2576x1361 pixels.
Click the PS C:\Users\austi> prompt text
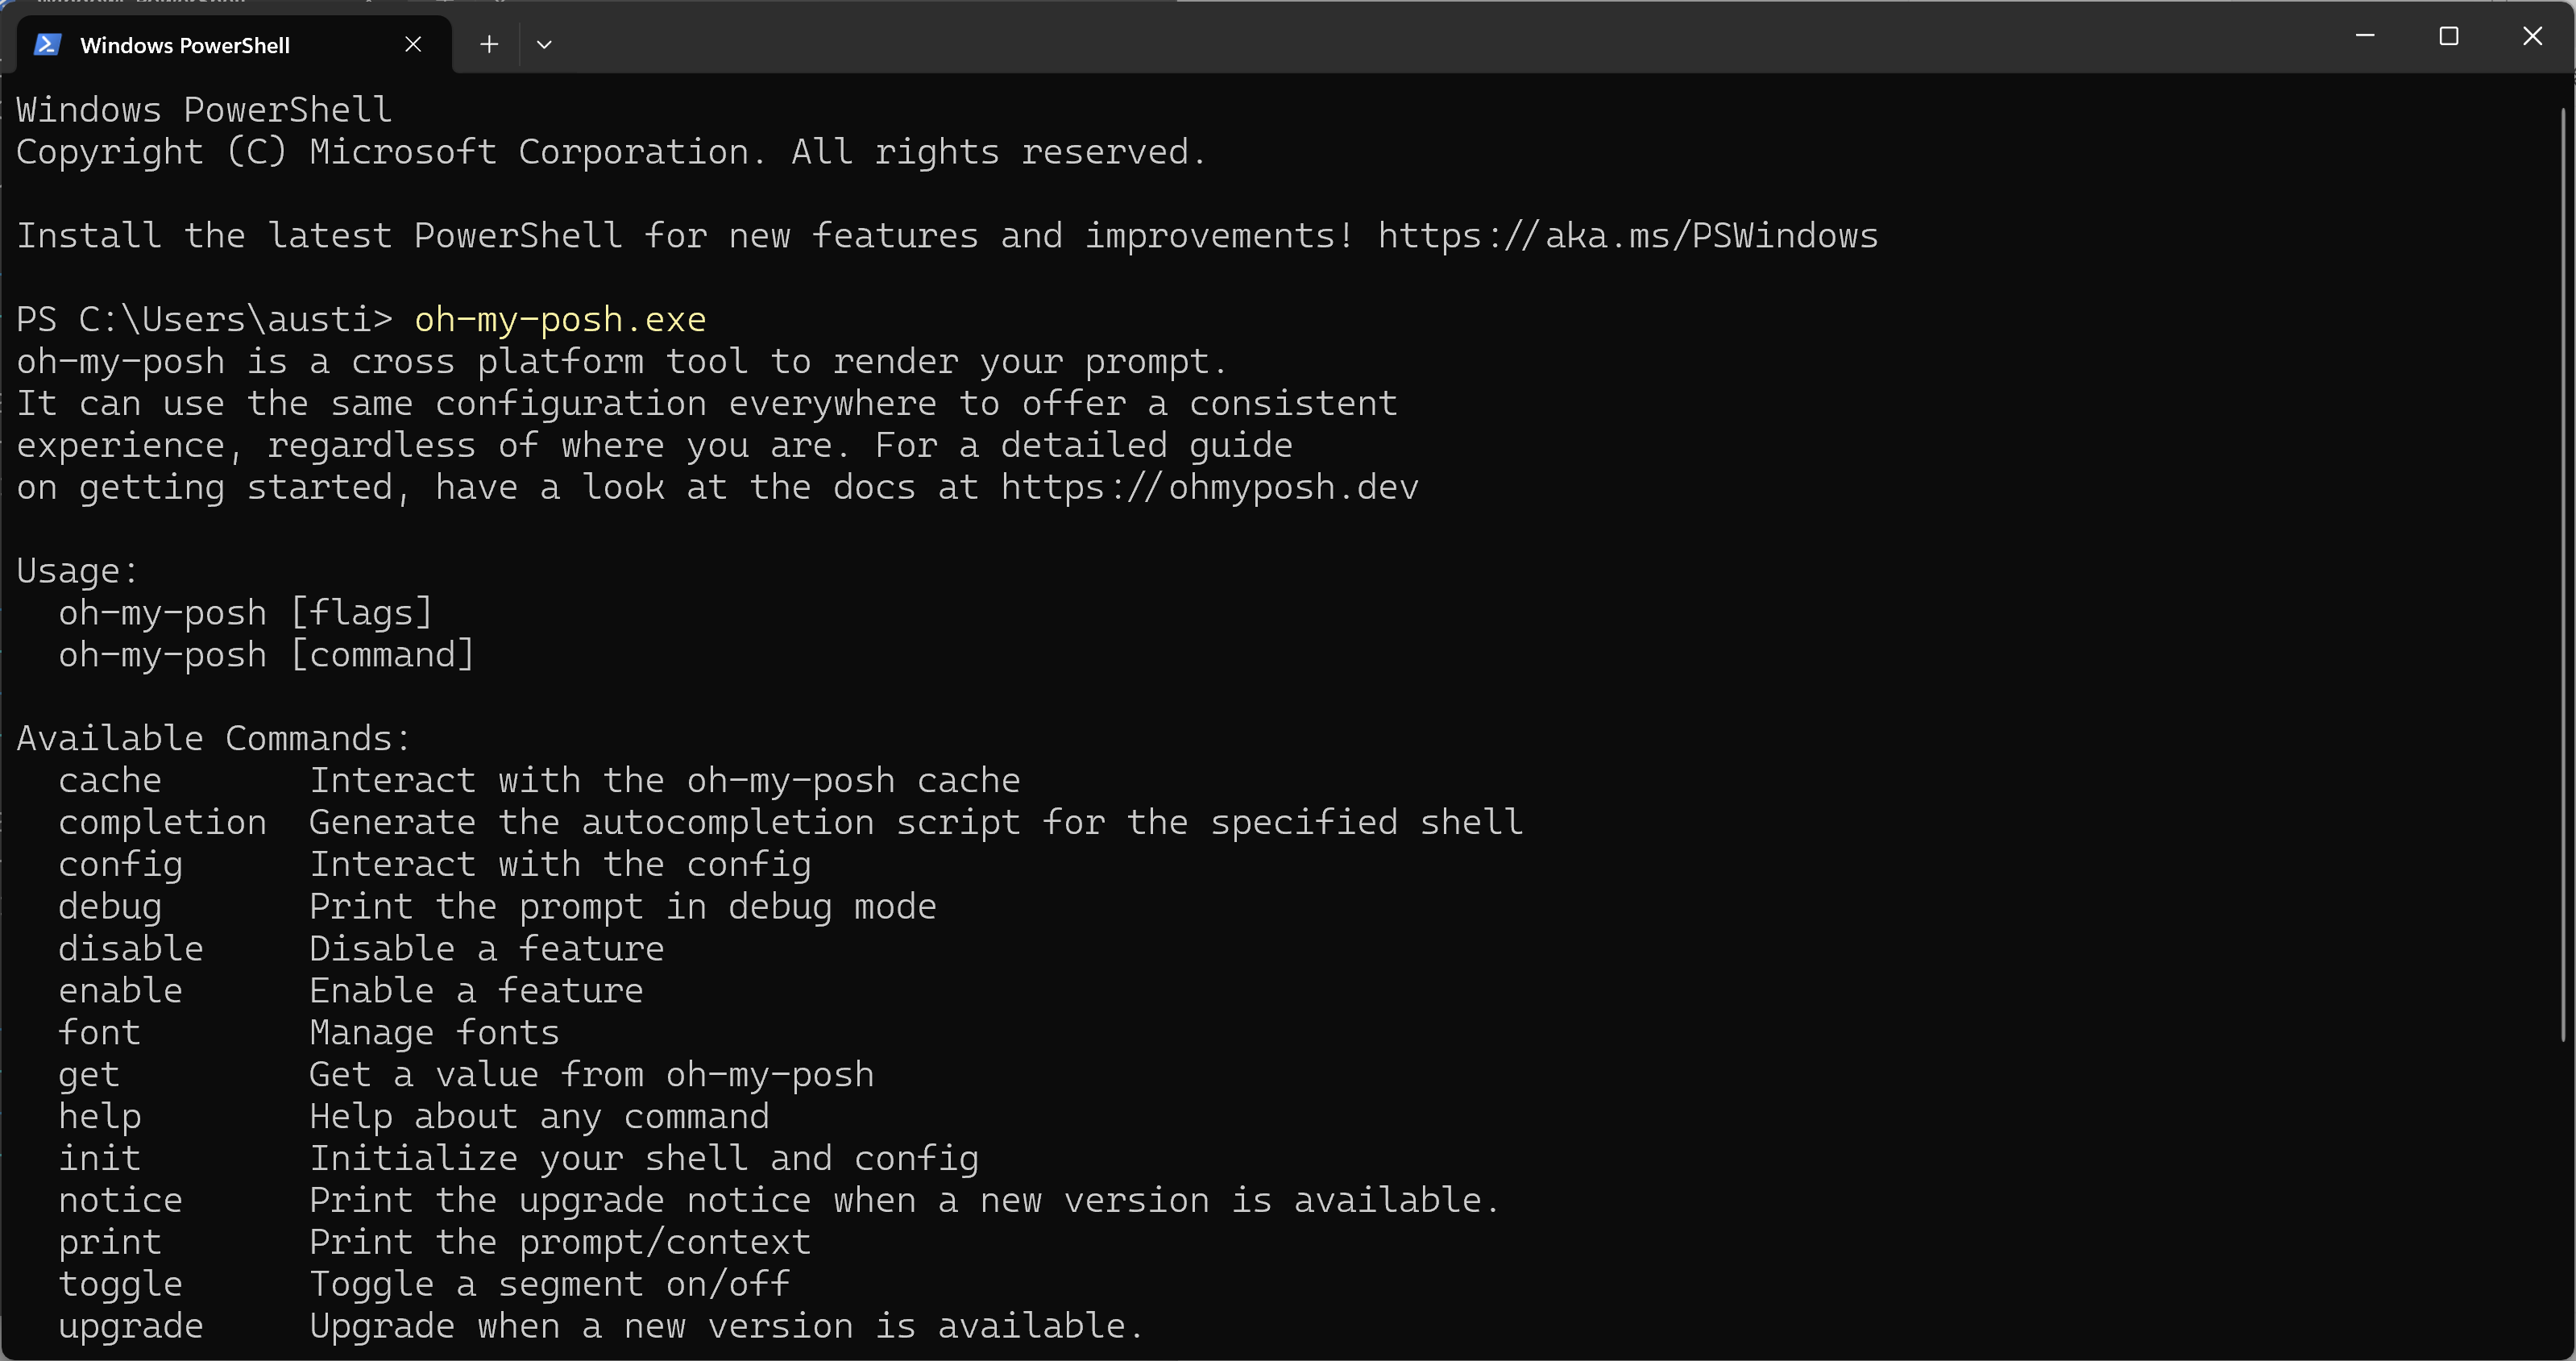point(204,320)
